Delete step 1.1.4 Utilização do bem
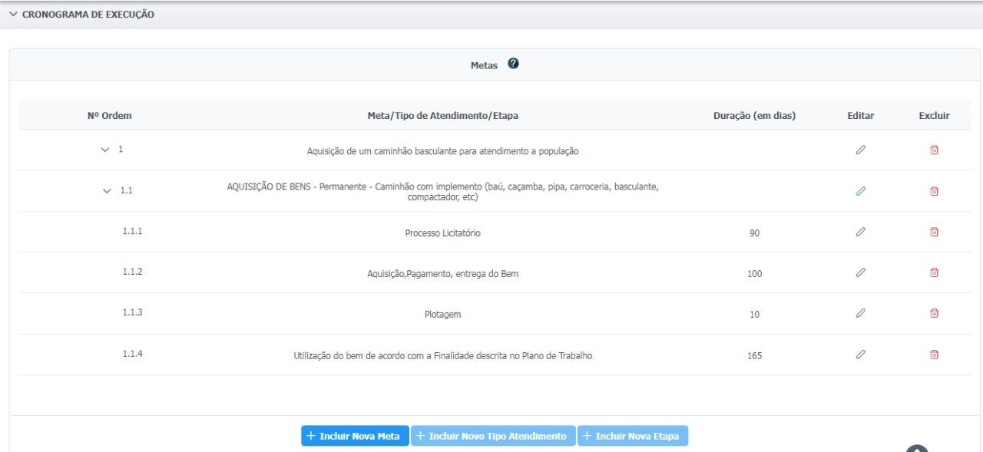983x452 pixels. click(x=934, y=355)
